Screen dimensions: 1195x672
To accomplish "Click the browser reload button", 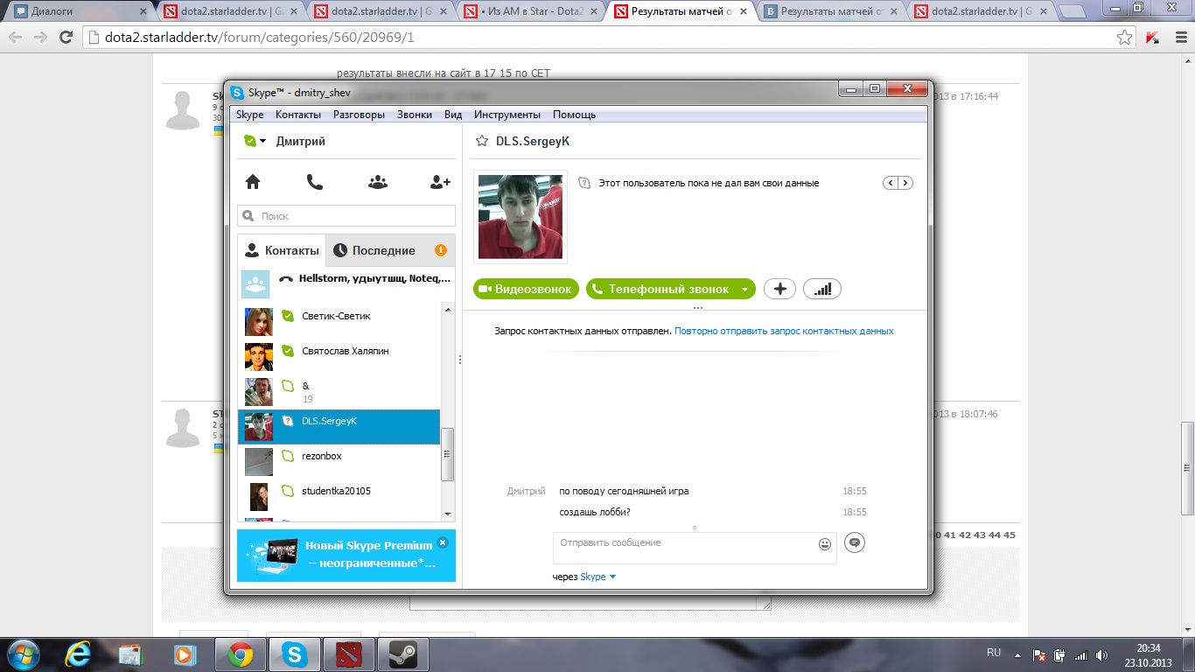I will [66, 38].
